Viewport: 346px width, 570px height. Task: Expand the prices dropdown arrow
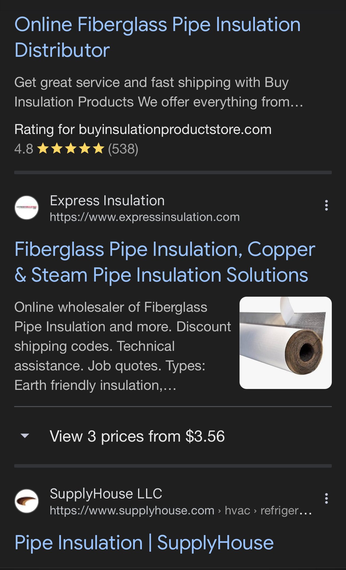click(x=25, y=436)
